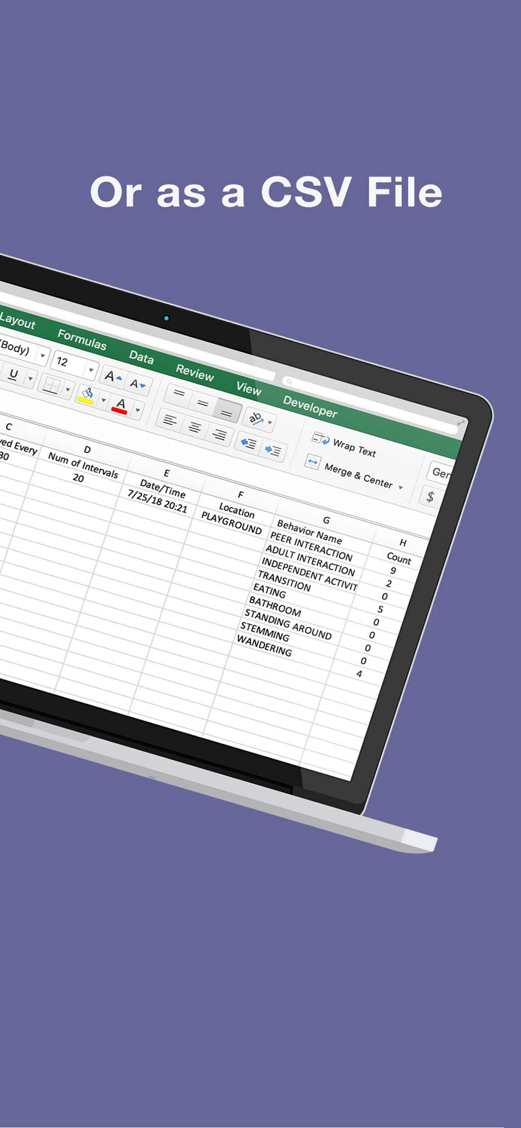The height and width of the screenshot is (1128, 521).
Task: Switch to the Review ribbon tab
Action: click(x=195, y=372)
